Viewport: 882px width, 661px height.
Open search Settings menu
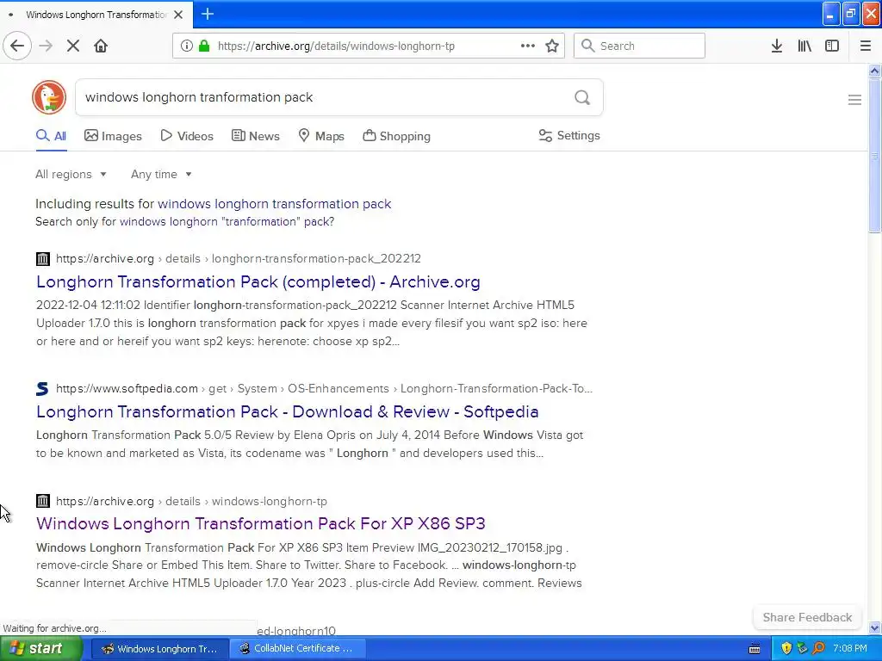click(569, 135)
